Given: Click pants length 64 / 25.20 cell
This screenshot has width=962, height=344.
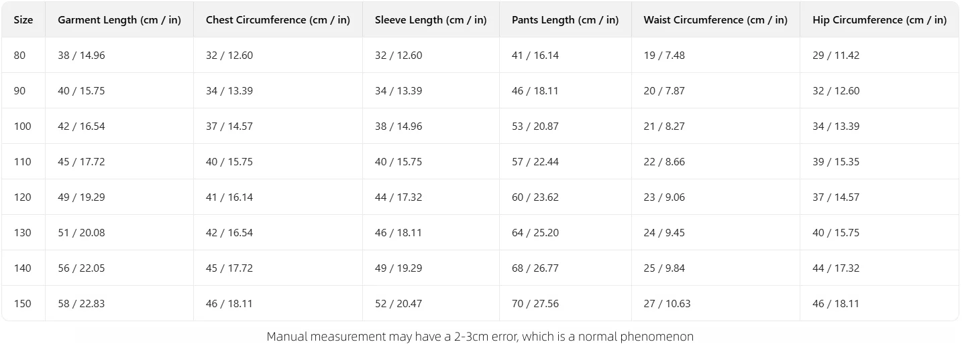Looking at the screenshot, I should 535,233.
